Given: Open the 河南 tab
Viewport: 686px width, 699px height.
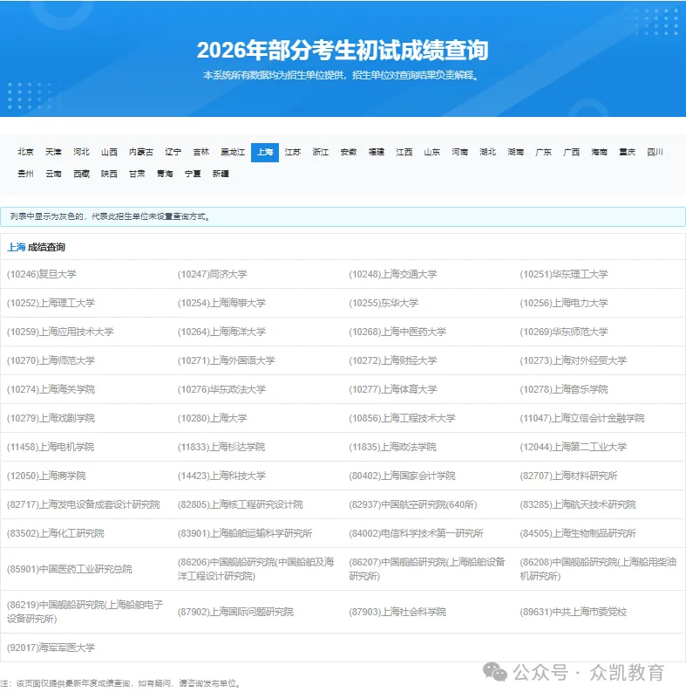Looking at the screenshot, I should tap(460, 152).
